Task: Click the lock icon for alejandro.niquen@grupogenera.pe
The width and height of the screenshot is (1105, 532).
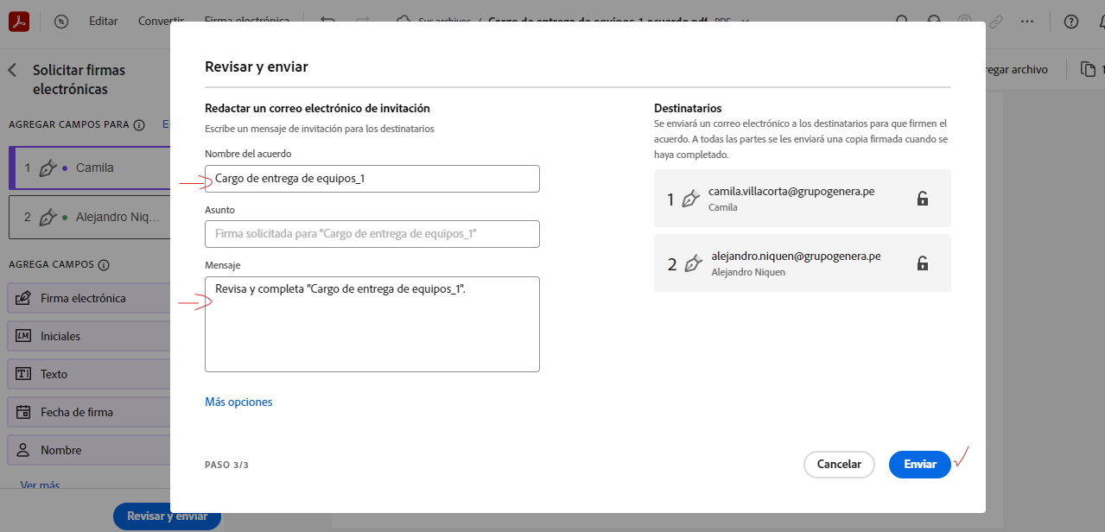Action: coord(923,263)
